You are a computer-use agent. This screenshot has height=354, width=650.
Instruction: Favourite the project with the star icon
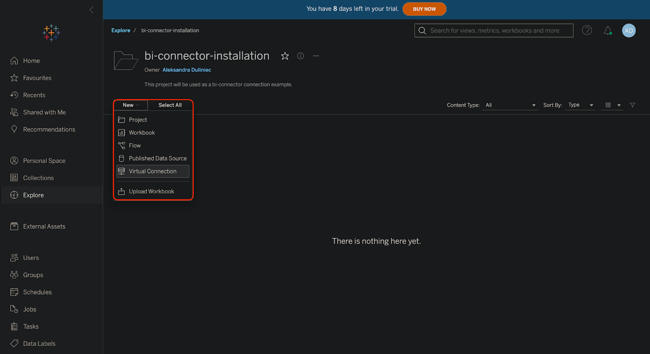[x=285, y=56]
